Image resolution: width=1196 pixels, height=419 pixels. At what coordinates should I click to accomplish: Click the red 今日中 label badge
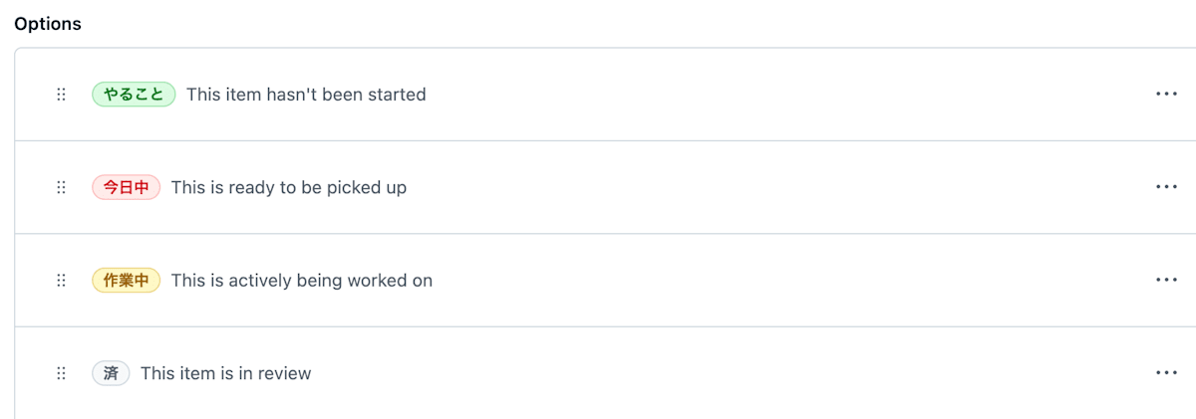click(126, 187)
